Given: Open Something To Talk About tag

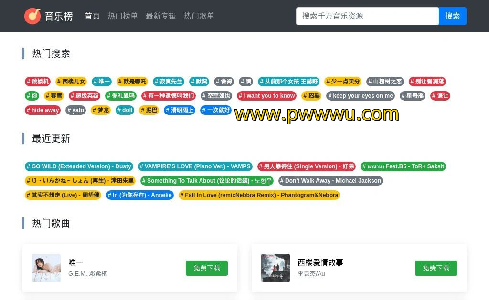Looking at the screenshot, I should click(207, 181).
